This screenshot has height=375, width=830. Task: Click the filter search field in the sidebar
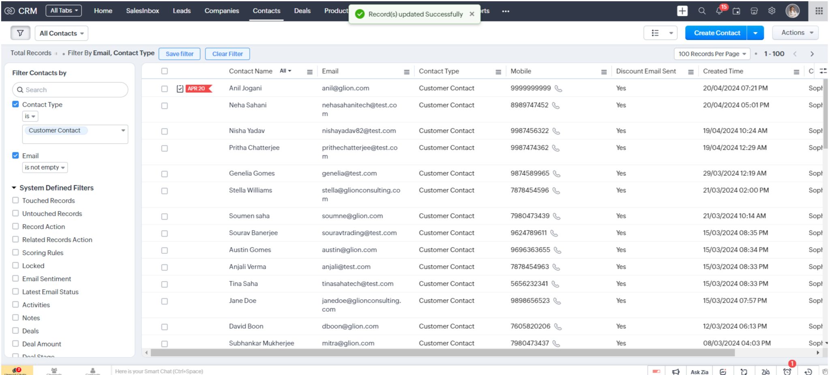[70, 90]
